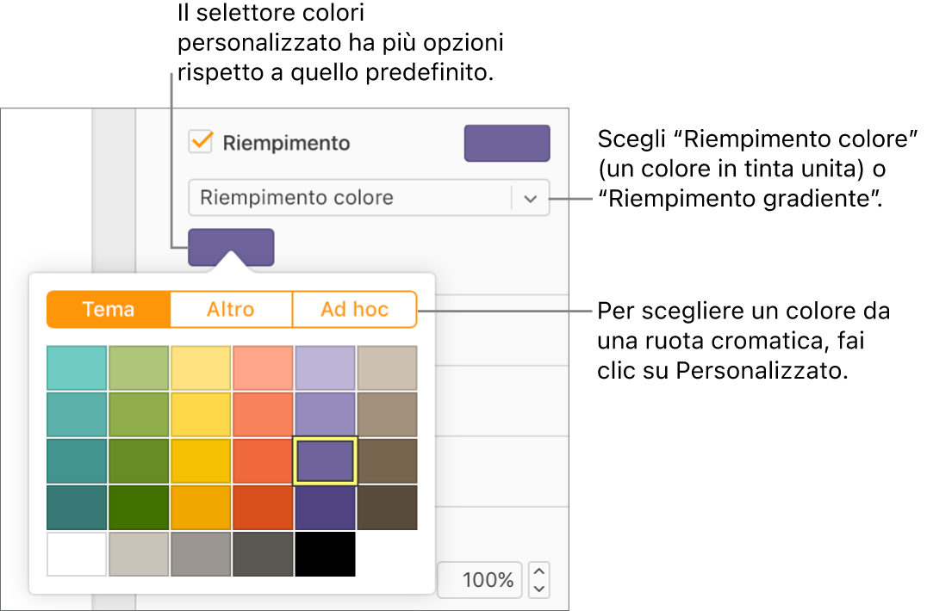Pick the lavender swatch in the top row
This screenshot has width=927, height=611.
click(325, 368)
